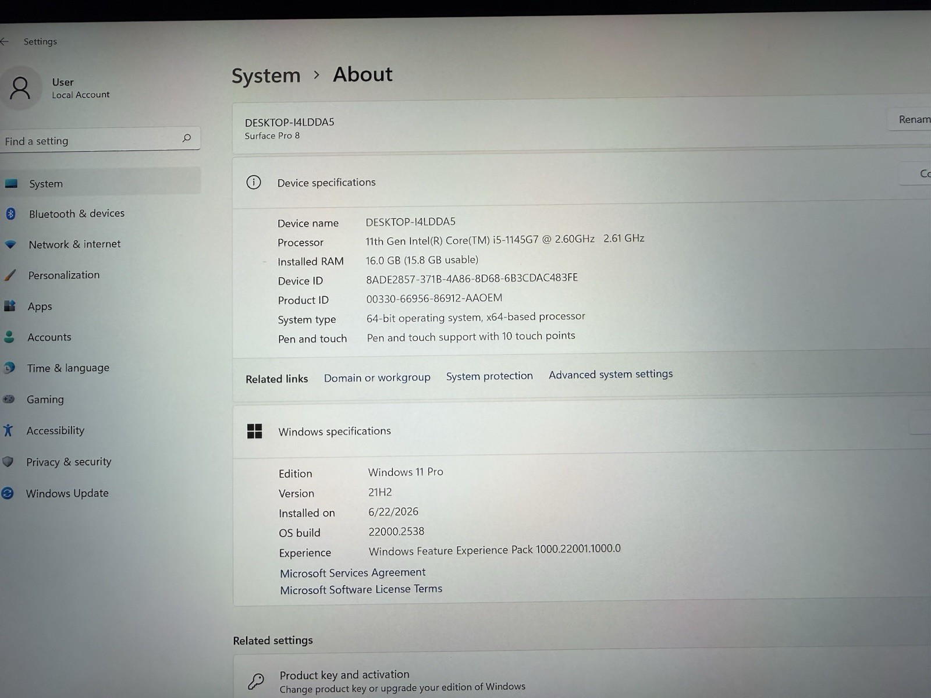This screenshot has height=698, width=931.
Task: Click the Windows Update sync icon
Action: (8, 493)
